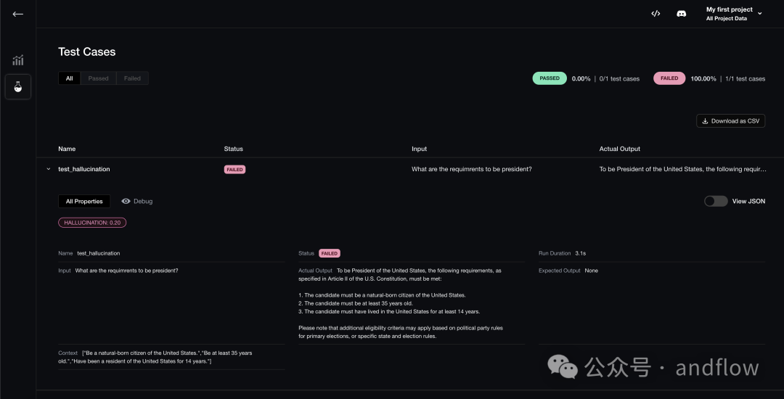Click the All Properties button
Viewport: 784px width, 399px height.
84,201
